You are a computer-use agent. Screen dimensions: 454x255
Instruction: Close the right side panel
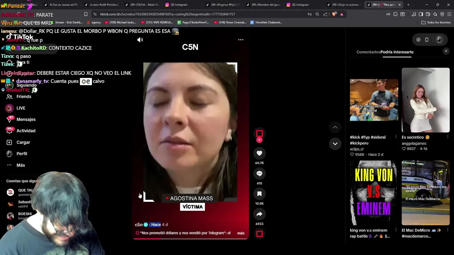point(446,51)
